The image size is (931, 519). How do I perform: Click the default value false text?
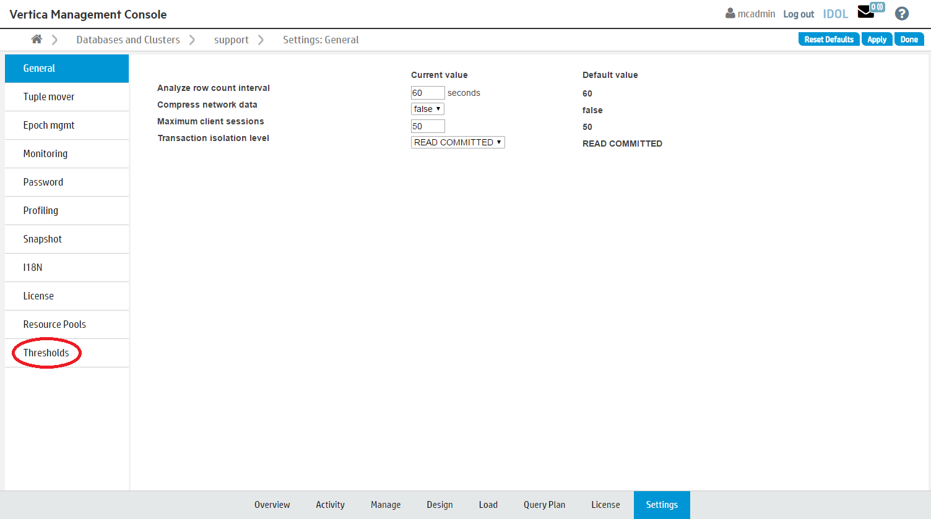[592, 110]
